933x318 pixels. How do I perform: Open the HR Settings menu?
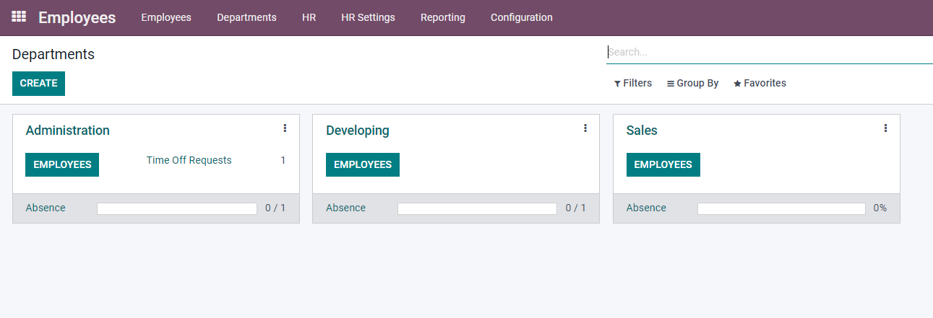coord(368,17)
